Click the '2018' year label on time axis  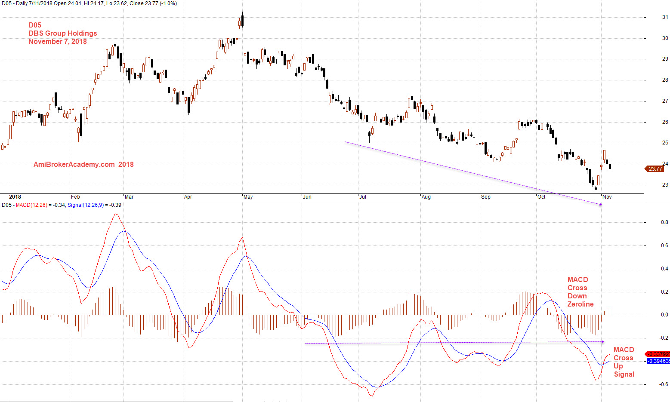coord(15,197)
